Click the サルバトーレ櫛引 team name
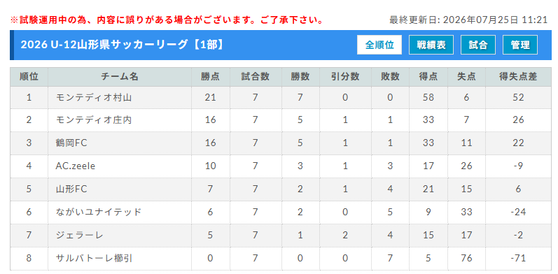Image resolution: width=558 pixels, height=274 pixels. click(95, 258)
